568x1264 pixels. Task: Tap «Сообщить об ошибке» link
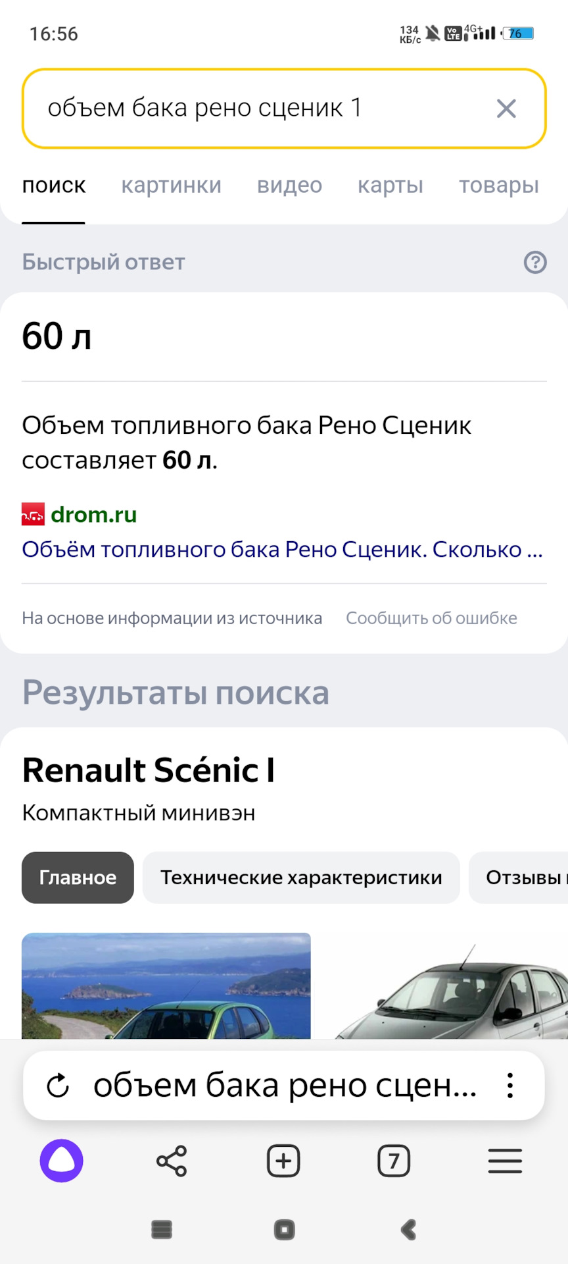click(431, 618)
